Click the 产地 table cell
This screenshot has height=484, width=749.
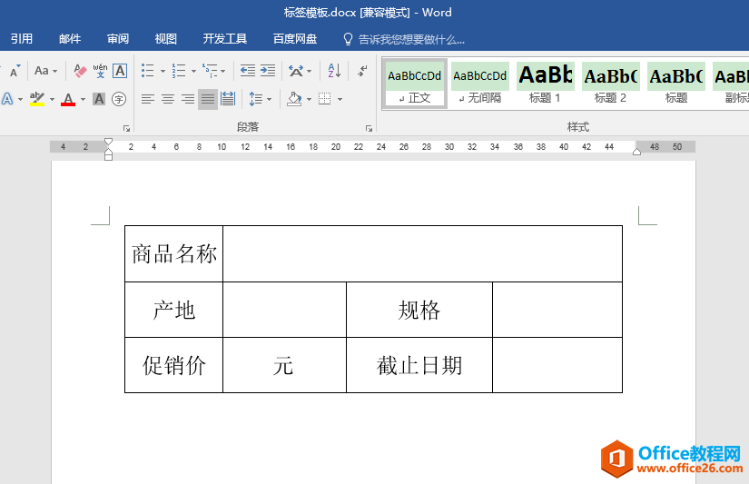pyautogui.click(x=174, y=310)
